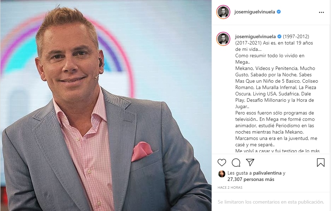Open josemiguelvinuela username in caption

[x=255, y=36]
